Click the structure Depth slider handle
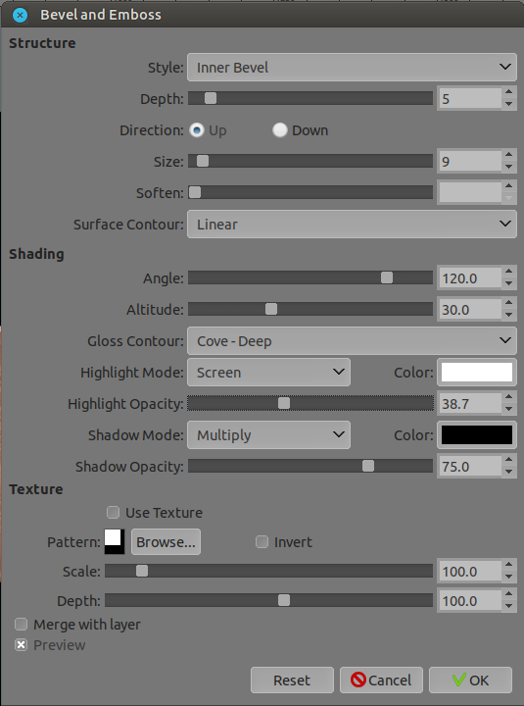 (x=211, y=98)
